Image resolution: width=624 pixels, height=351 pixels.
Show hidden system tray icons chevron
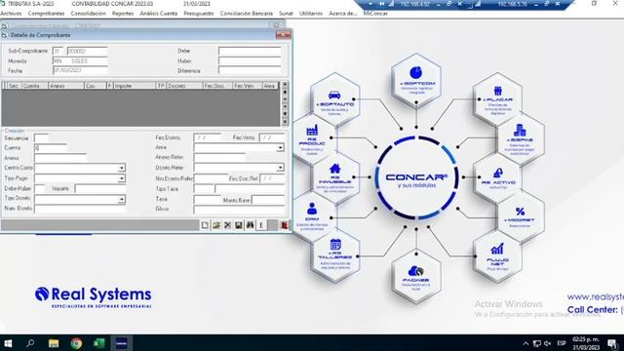coord(526,343)
